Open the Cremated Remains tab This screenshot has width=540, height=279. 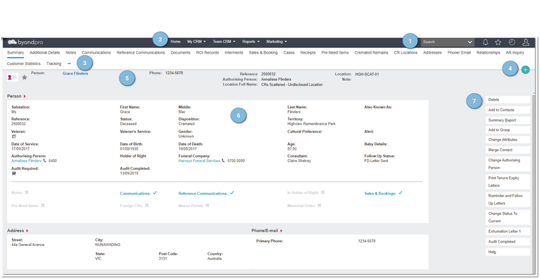[371, 52]
